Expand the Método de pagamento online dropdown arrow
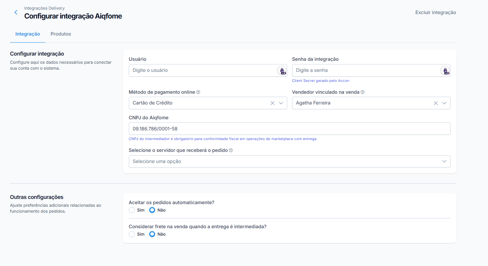This screenshot has width=488, height=266. 281,103
